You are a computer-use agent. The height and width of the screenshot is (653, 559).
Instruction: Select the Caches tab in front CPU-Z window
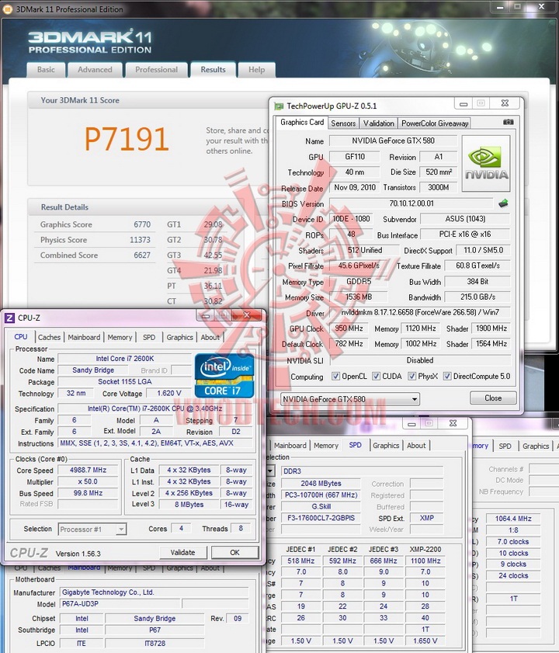pos(49,337)
